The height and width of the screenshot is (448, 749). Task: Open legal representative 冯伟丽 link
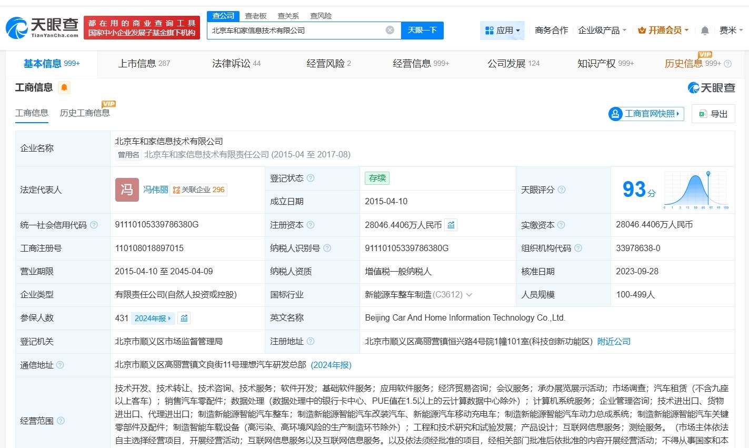pos(156,190)
